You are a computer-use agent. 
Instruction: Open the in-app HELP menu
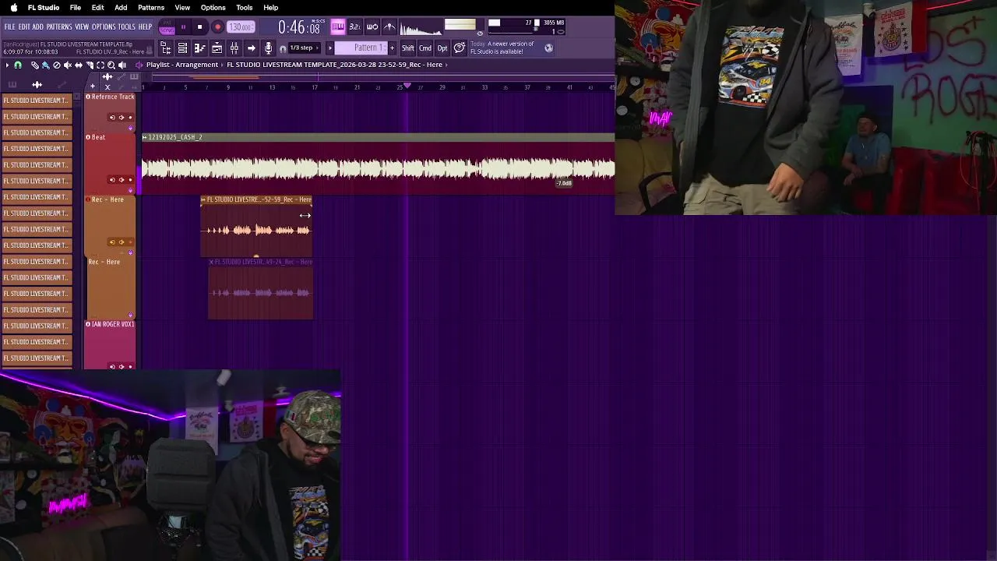point(145,27)
